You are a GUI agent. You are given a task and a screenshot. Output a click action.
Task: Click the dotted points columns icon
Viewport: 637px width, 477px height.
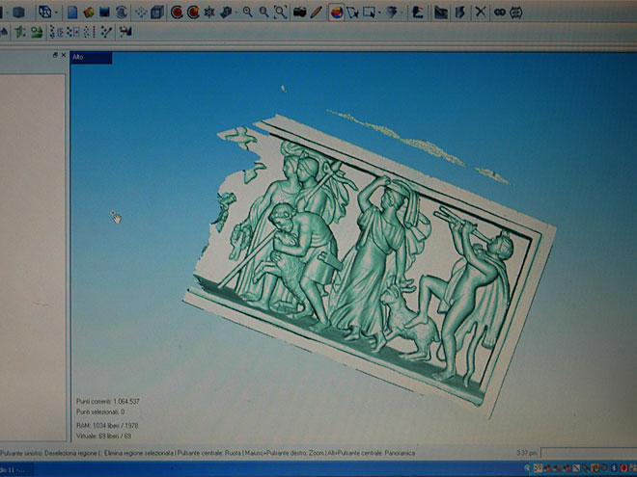pyautogui.click(x=89, y=32)
